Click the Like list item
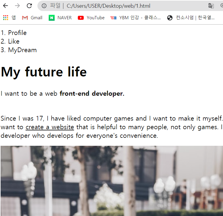The width and height of the screenshot is (223, 216). pyautogui.click(x=14, y=41)
